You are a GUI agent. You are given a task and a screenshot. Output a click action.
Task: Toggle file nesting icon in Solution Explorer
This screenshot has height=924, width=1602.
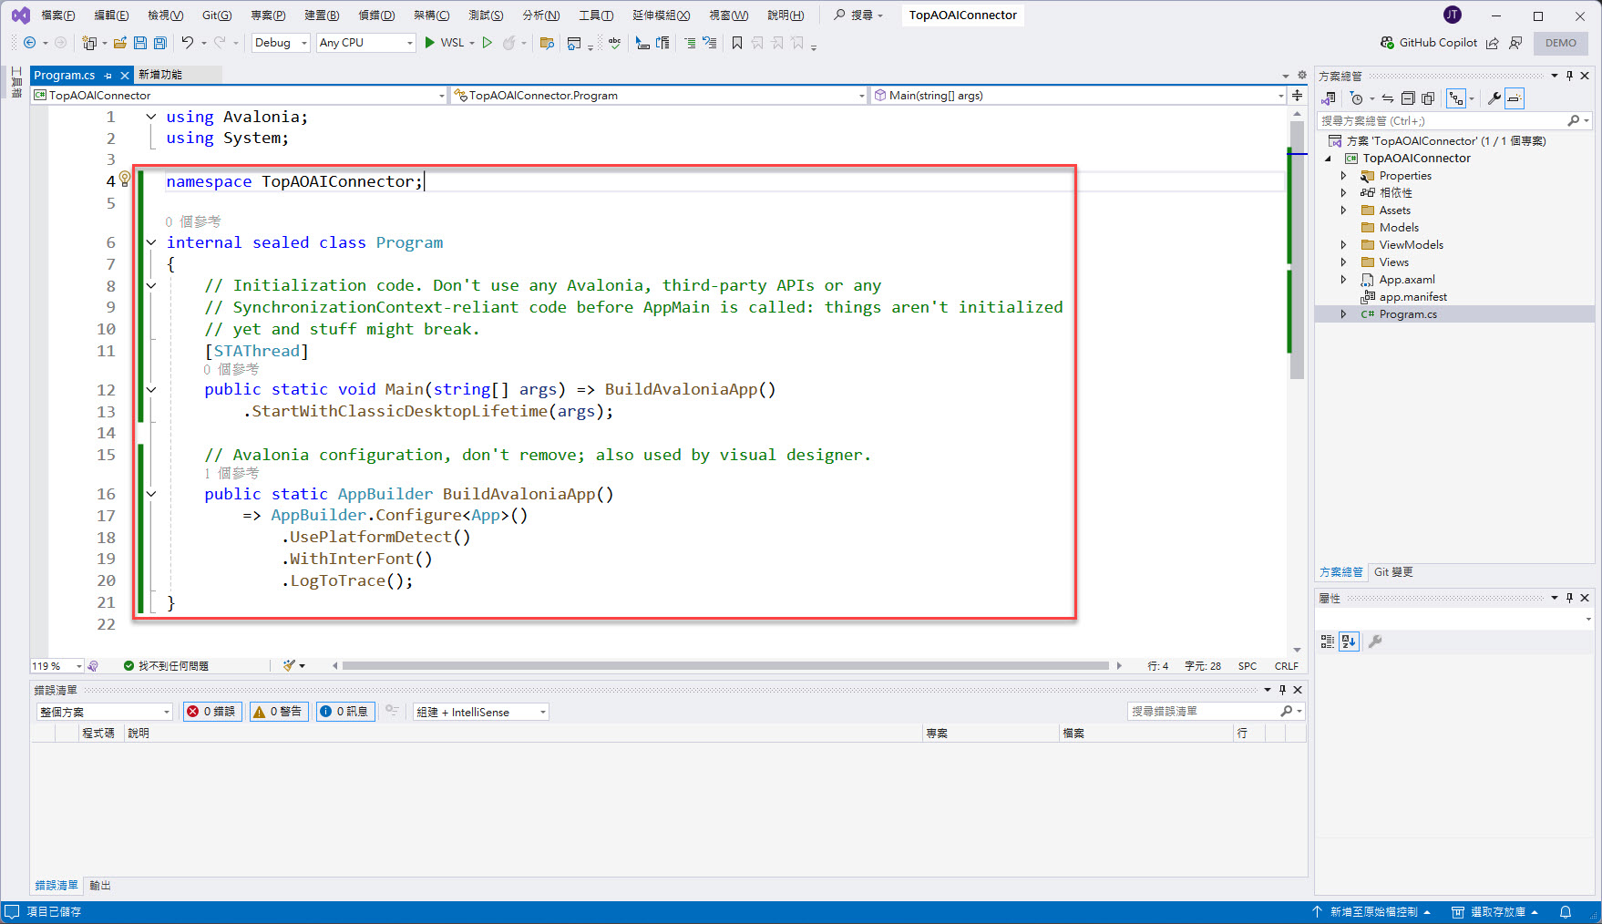[1456, 98]
